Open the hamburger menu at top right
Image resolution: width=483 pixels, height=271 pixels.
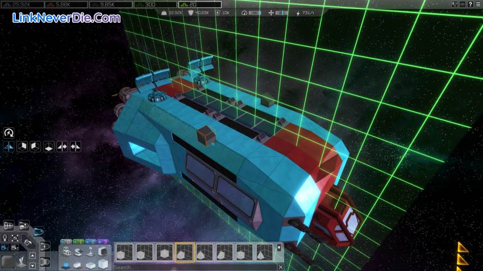(478, 4)
